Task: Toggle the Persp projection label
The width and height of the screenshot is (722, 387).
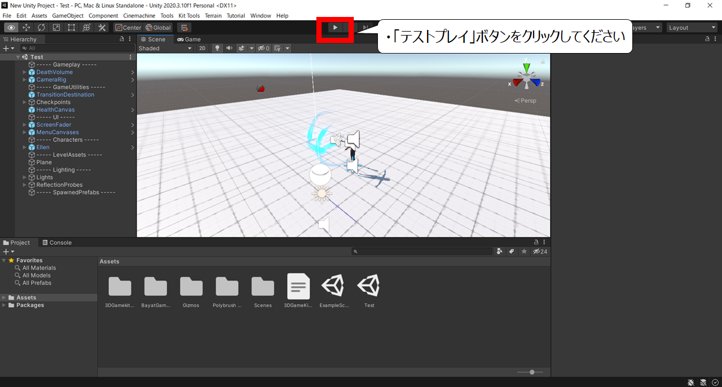Action: pos(525,101)
